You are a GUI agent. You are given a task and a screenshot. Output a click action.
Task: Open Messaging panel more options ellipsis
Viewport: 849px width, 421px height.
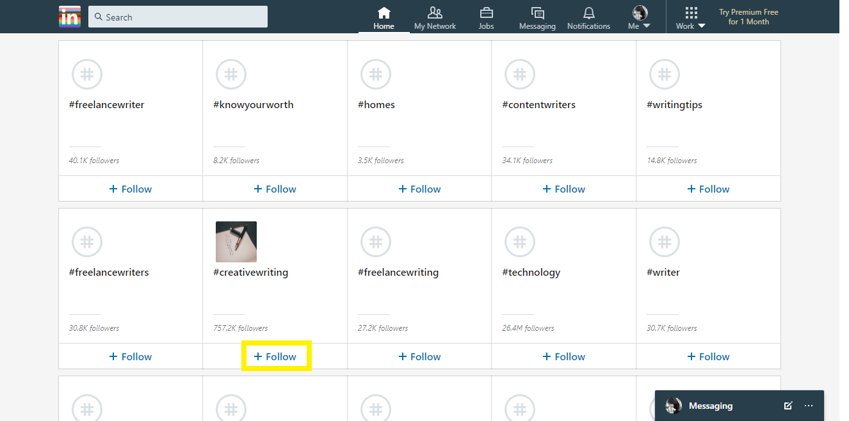click(809, 406)
